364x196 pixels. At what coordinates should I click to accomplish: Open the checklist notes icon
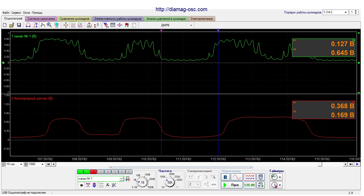tap(134, 25)
